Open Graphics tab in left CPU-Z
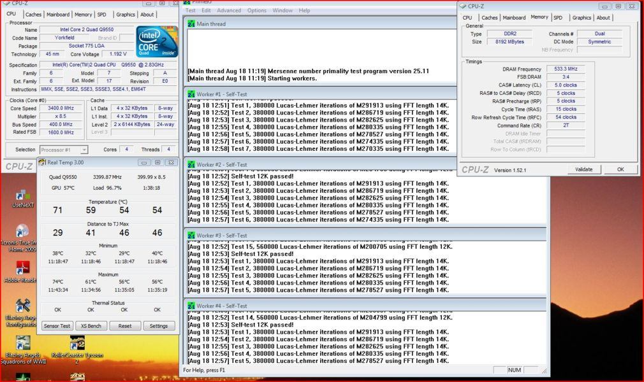The image size is (644, 382). pos(125,15)
